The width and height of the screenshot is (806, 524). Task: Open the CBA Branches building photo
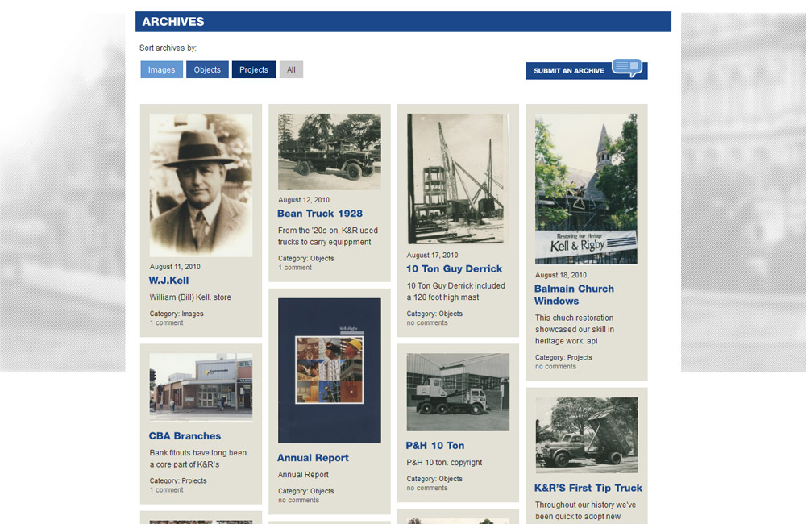coord(201,386)
